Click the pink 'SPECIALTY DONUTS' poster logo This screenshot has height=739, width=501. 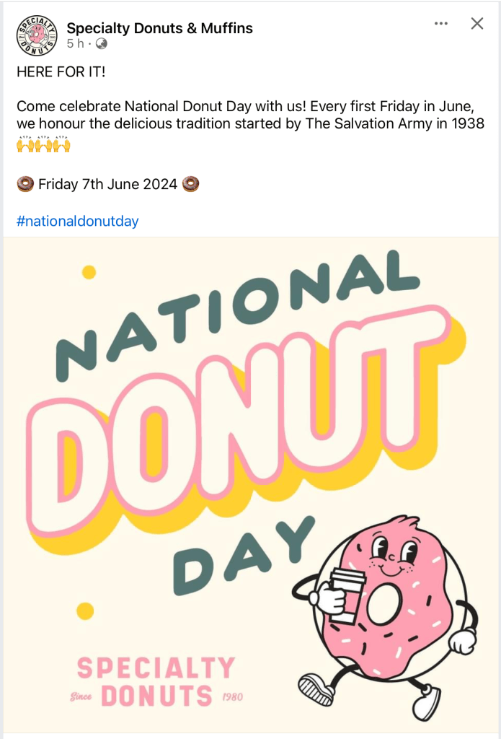pyautogui.click(x=156, y=682)
